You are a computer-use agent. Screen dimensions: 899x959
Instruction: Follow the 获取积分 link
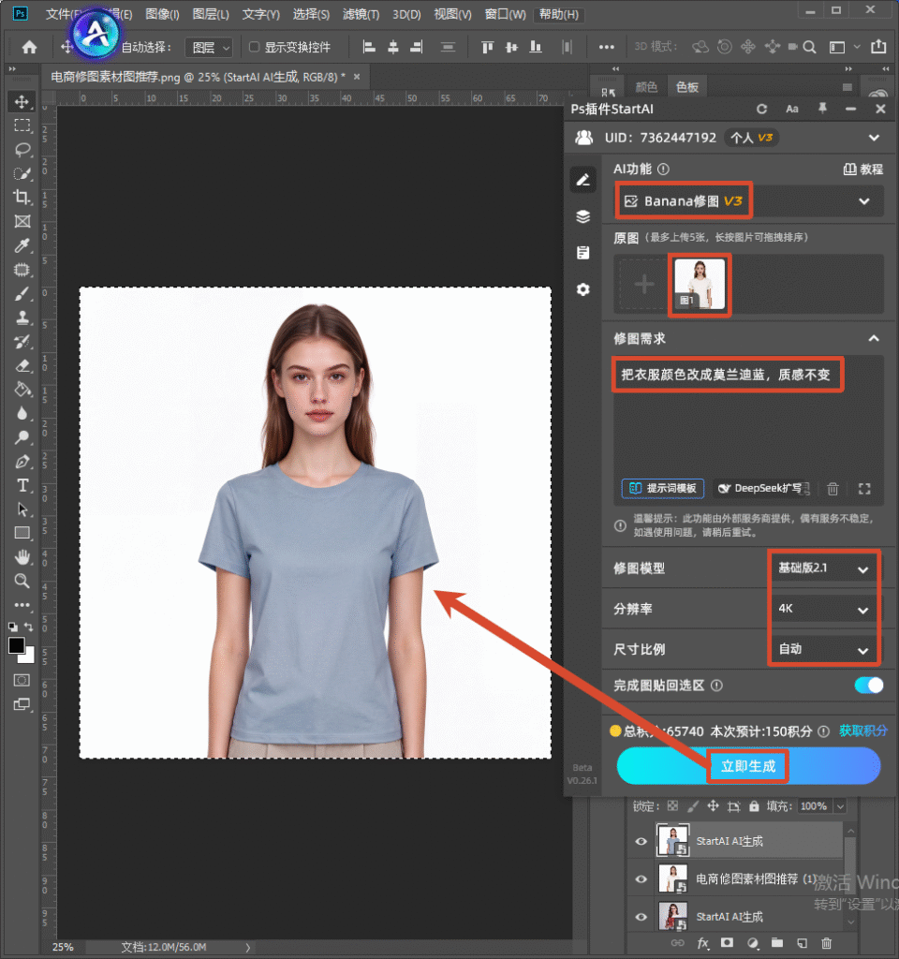[x=862, y=730]
